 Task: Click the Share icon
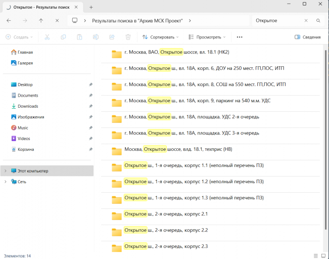tap(112, 37)
